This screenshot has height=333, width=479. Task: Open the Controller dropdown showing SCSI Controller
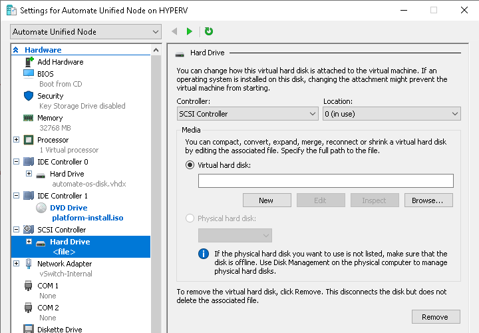[247, 114]
